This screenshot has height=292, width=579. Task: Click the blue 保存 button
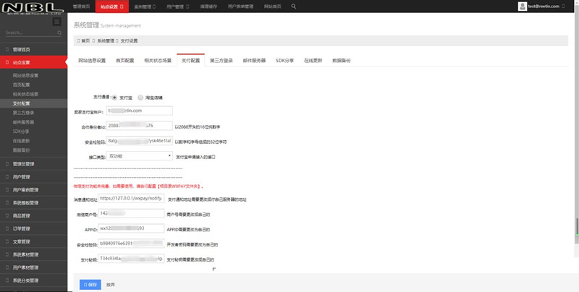point(90,285)
